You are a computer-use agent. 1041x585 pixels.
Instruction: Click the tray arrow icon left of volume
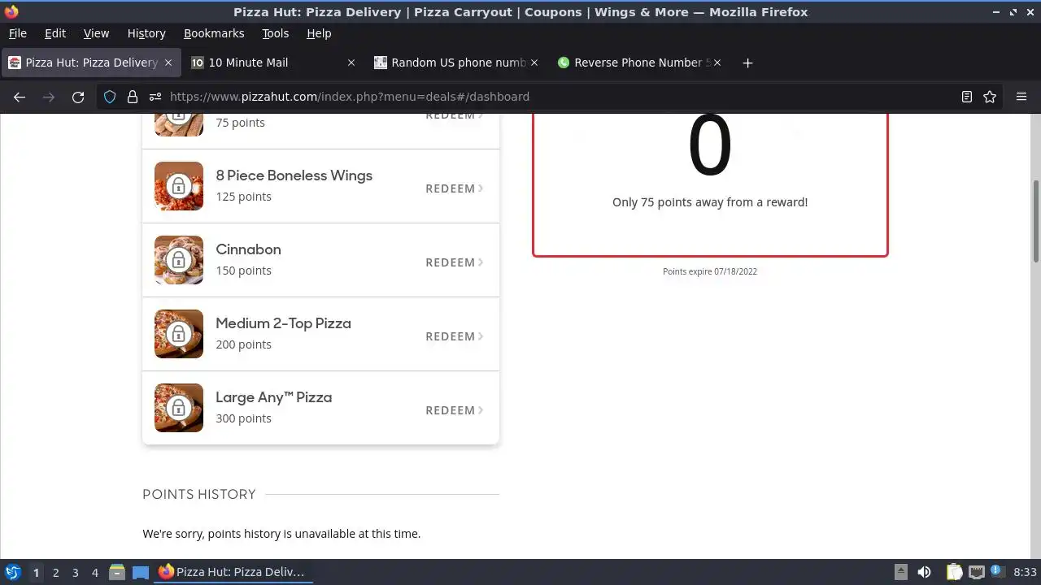pos(901,572)
